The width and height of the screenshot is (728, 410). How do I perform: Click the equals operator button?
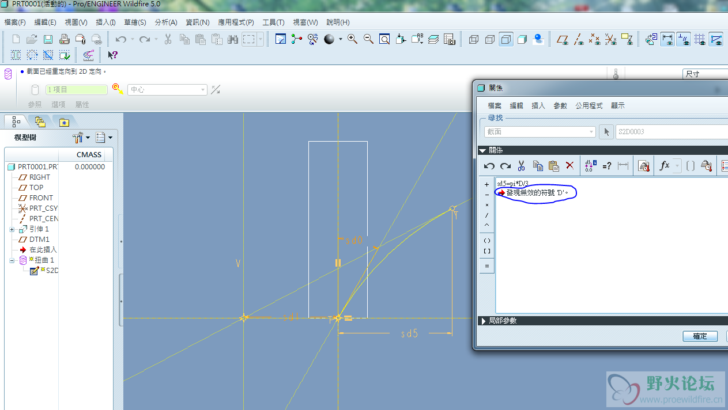pos(487,266)
